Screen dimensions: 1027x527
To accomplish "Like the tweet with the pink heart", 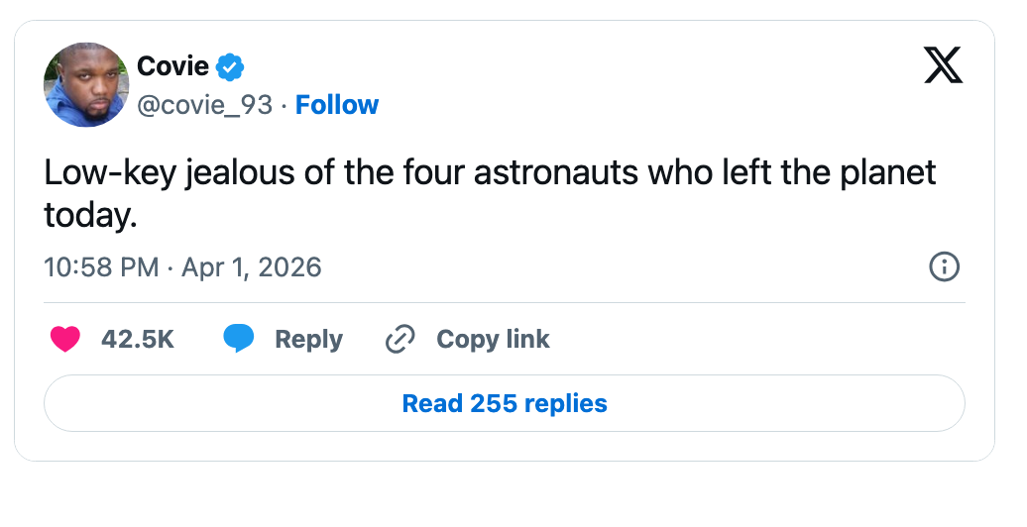I will [x=64, y=339].
